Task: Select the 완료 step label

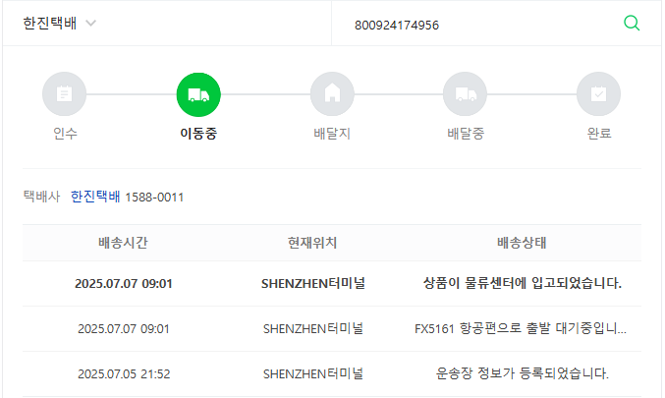Action: click(x=599, y=134)
